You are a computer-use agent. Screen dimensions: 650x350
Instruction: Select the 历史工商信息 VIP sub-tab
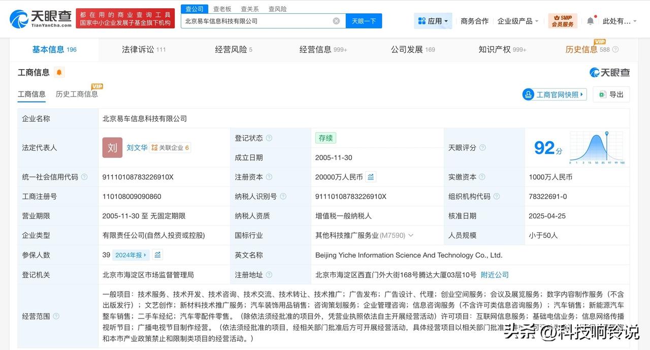(77, 94)
